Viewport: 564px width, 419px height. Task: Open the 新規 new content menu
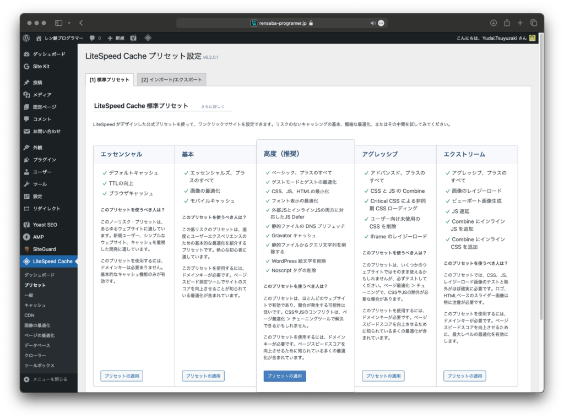[116, 38]
